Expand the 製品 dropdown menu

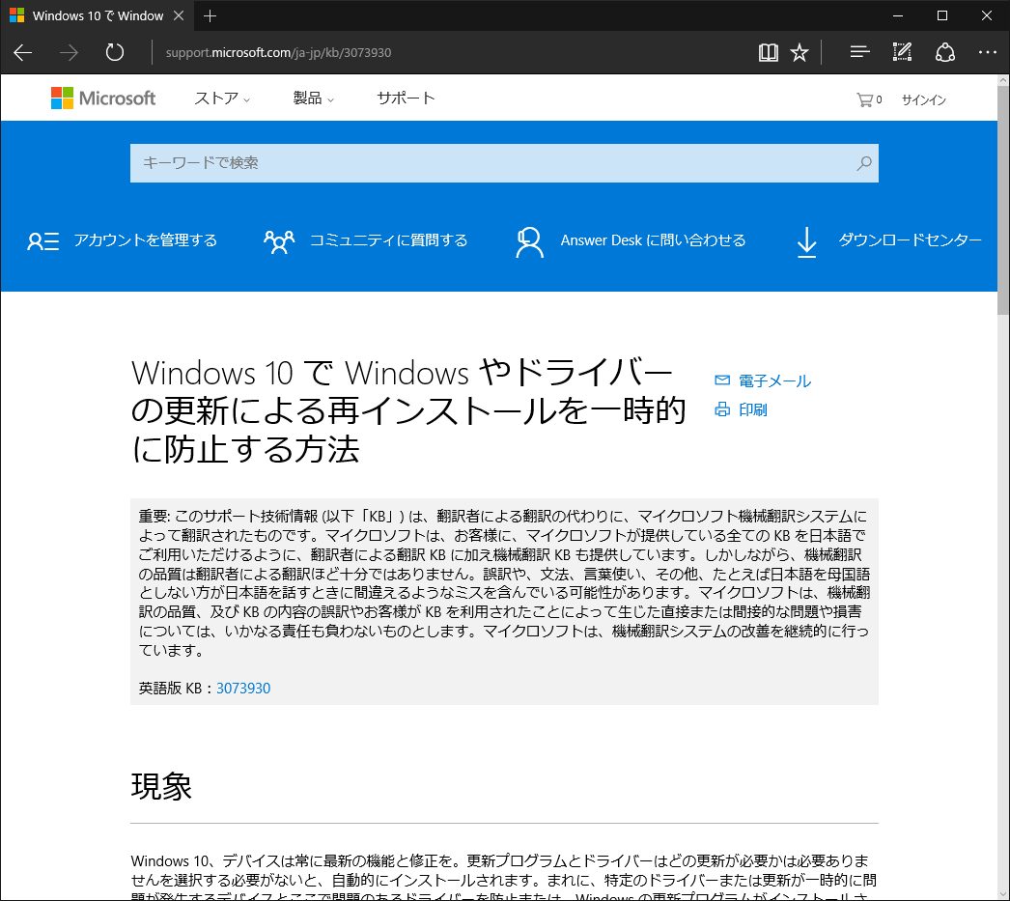(x=313, y=99)
